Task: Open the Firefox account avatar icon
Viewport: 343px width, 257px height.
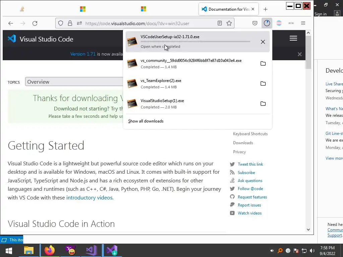Action: pyautogui.click(x=279, y=23)
